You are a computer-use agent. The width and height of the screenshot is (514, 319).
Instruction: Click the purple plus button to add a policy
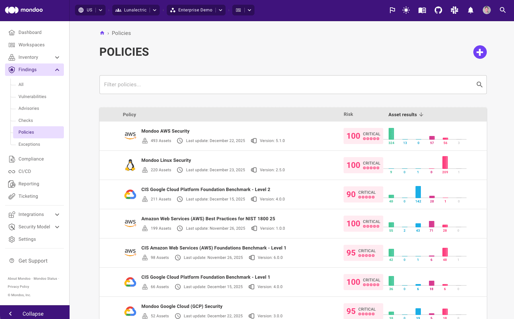click(x=480, y=52)
